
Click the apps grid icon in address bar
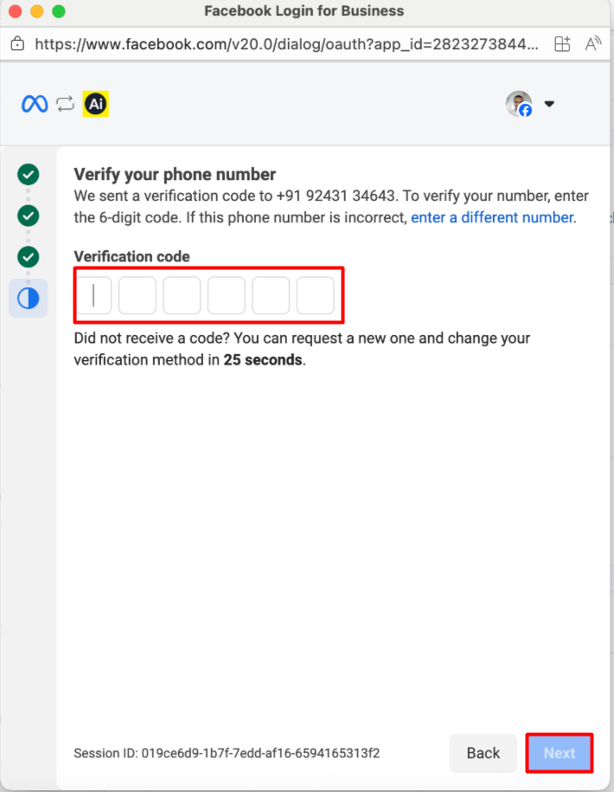[563, 44]
